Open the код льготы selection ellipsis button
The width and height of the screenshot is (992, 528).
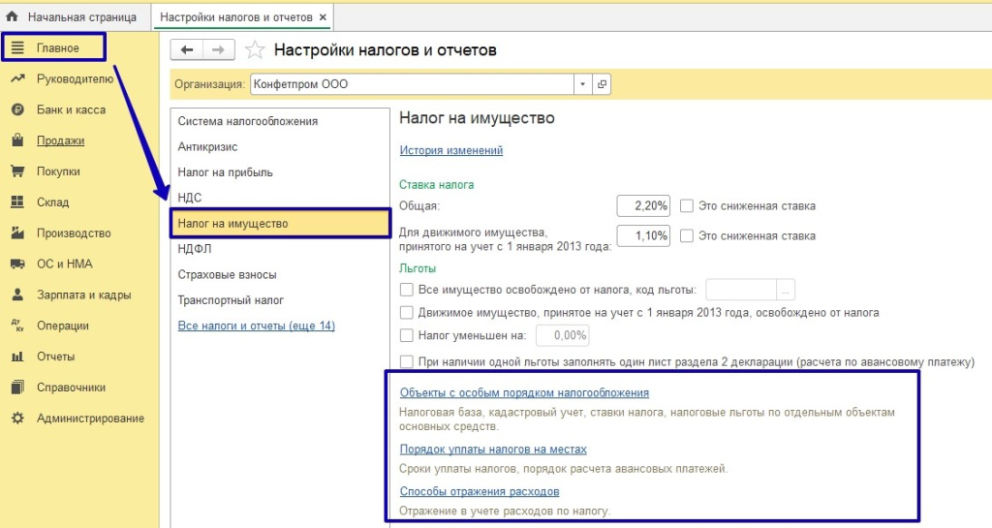(x=787, y=290)
